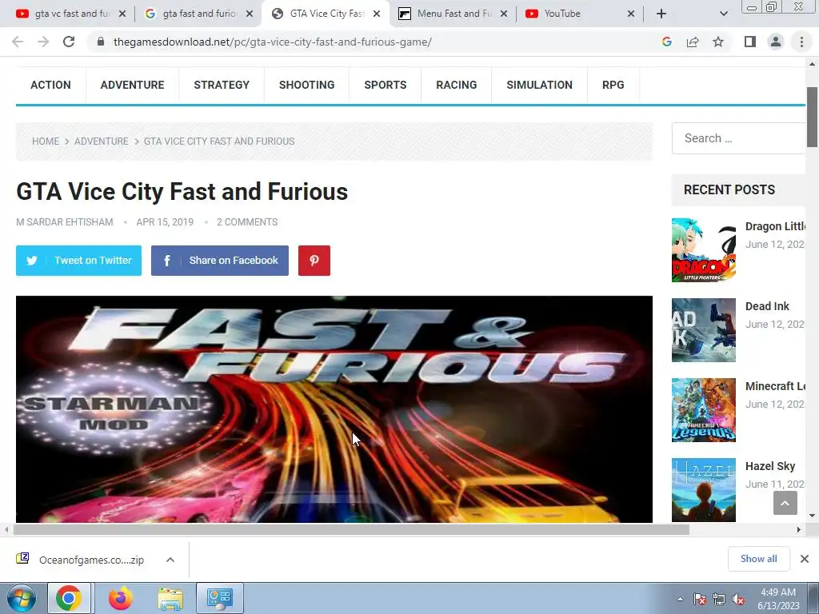The image size is (819, 614).
Task: Open the STRATEGY category menu
Action: 222,85
